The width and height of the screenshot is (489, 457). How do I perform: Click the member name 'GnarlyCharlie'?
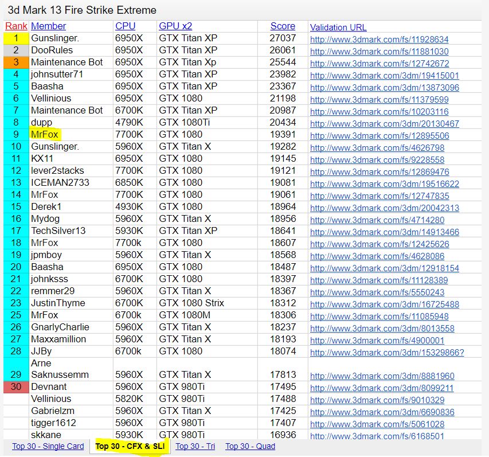(60, 327)
